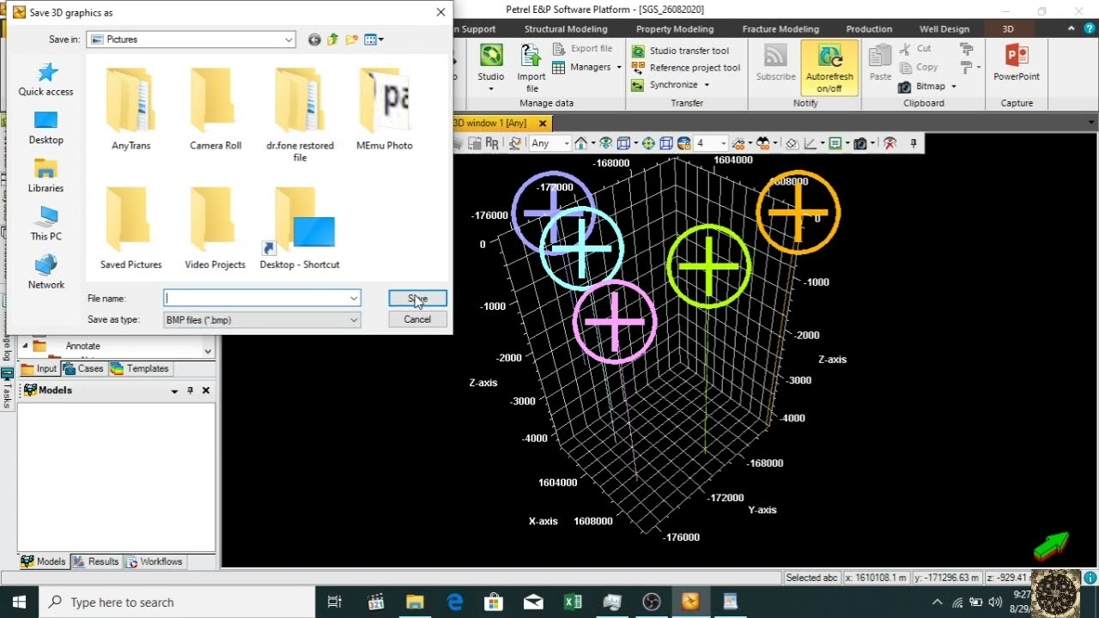Open Quick access in save dialog
The image size is (1099, 618).
coord(46,79)
